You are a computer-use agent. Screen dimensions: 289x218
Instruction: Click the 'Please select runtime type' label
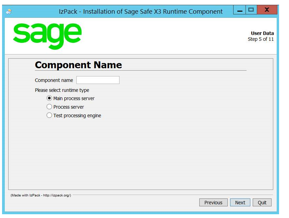coord(62,90)
